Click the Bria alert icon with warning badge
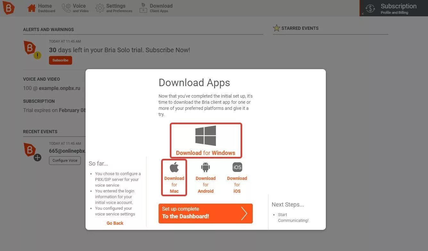The height and width of the screenshot is (251, 428). pyautogui.click(x=32, y=50)
